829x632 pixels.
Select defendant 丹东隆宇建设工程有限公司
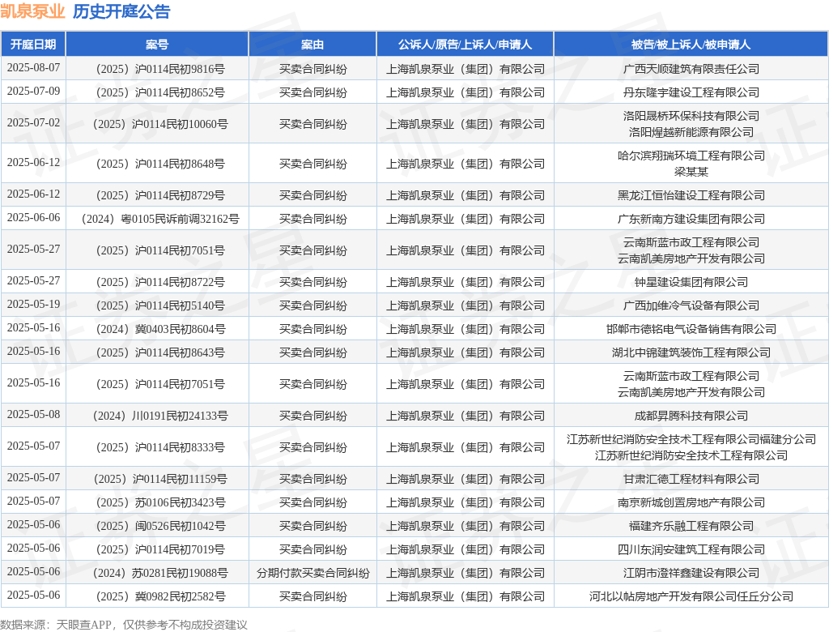[x=691, y=92]
